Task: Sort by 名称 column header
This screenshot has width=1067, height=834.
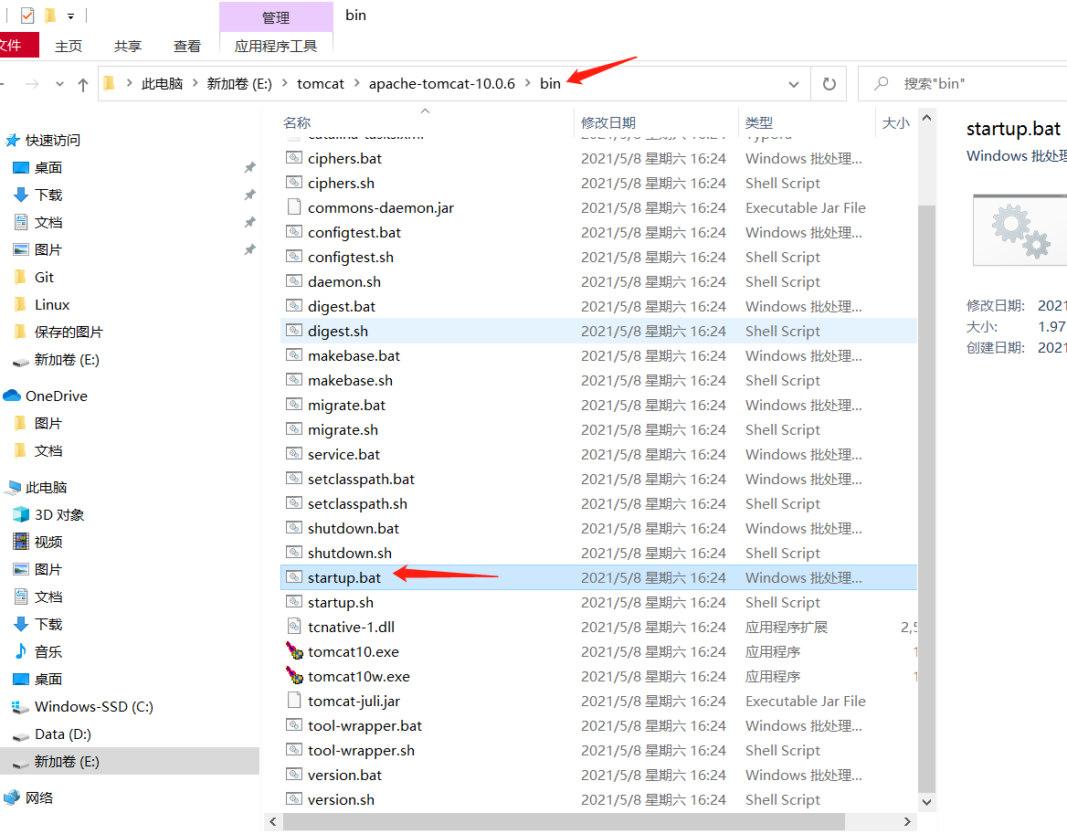Action: [x=297, y=122]
